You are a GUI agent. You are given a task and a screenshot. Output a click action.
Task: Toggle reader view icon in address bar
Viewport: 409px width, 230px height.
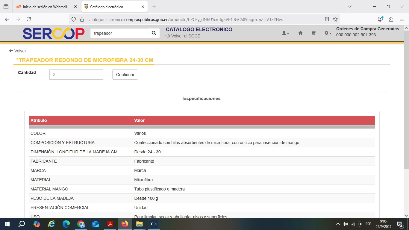(x=327, y=19)
